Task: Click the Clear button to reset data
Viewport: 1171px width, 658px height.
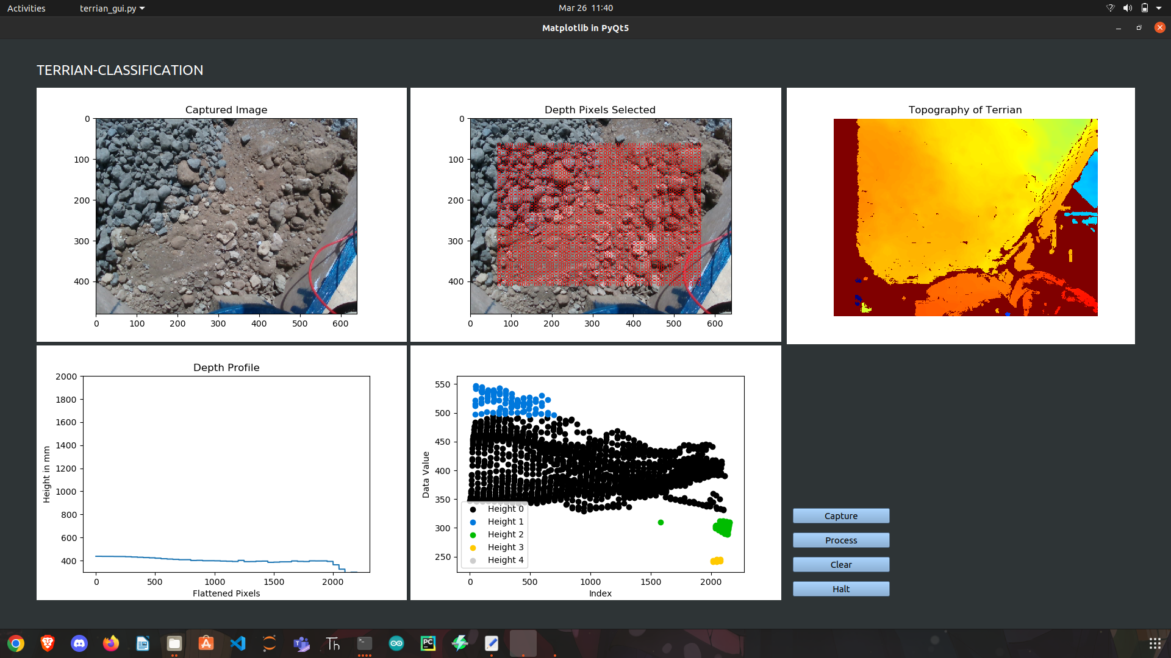Action: click(840, 564)
